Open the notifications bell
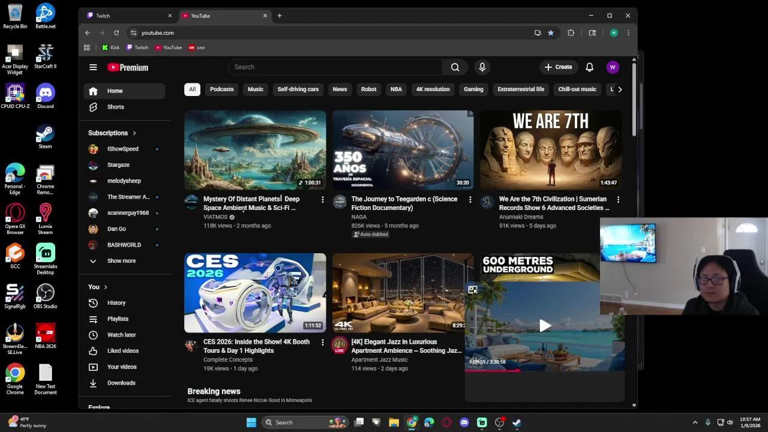Image resolution: width=768 pixels, height=432 pixels. click(x=589, y=67)
